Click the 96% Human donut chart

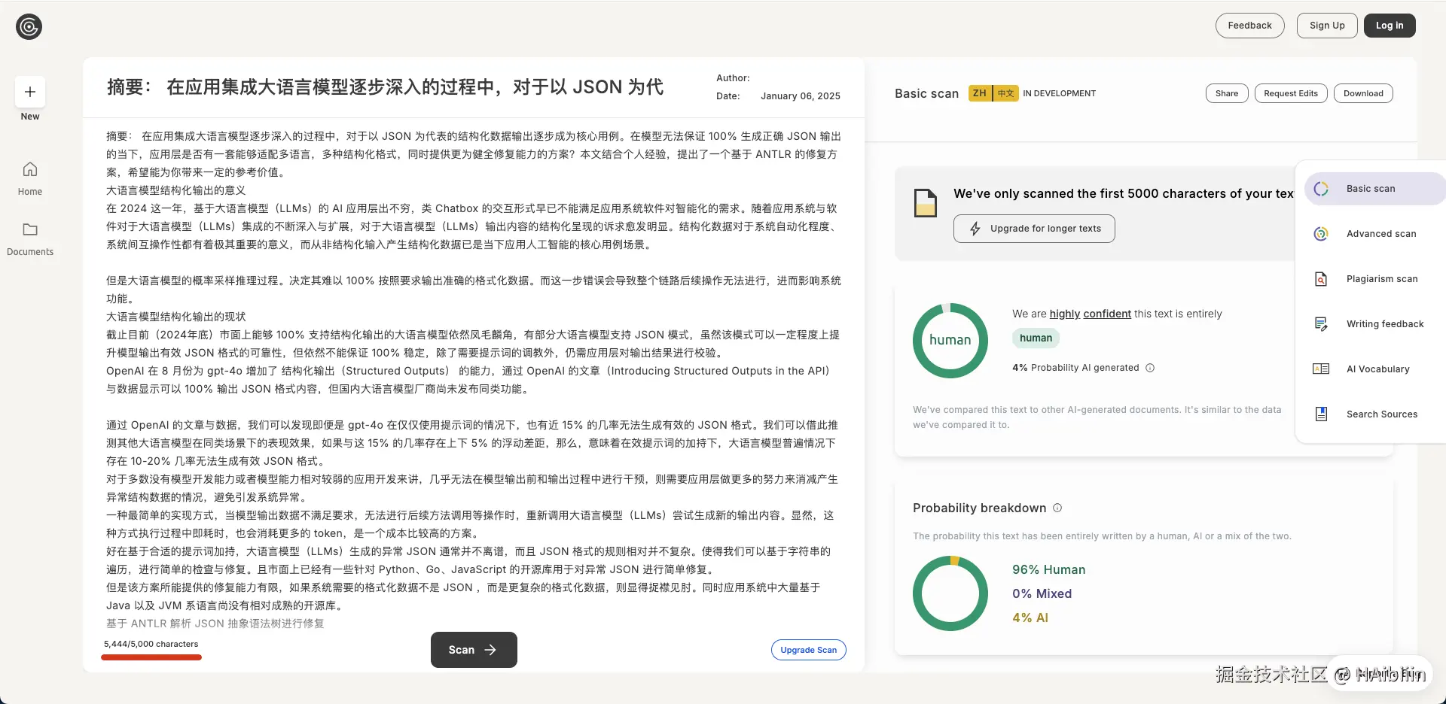pyautogui.click(x=950, y=593)
